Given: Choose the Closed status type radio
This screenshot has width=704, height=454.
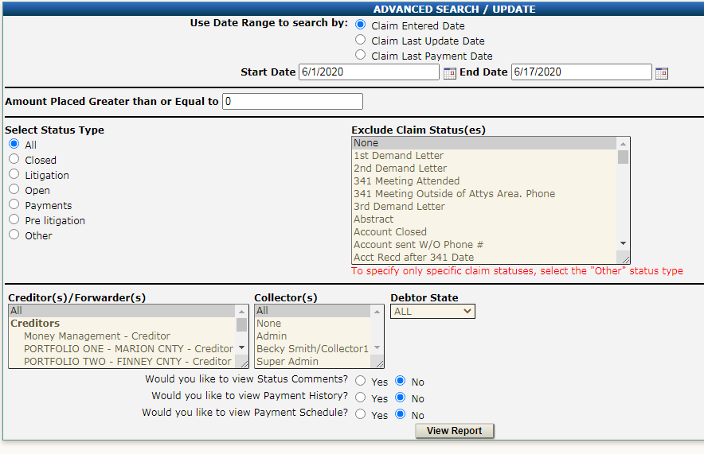Looking at the screenshot, I should pos(14,159).
